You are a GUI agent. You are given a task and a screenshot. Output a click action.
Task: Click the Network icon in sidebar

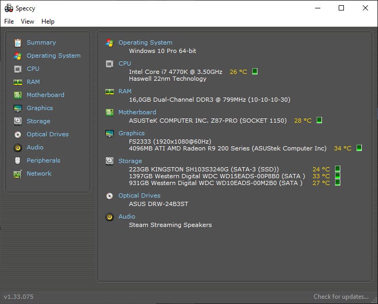[x=18, y=173]
